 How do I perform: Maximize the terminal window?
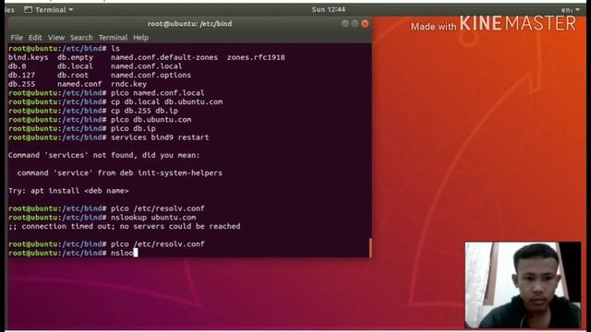coord(355,24)
